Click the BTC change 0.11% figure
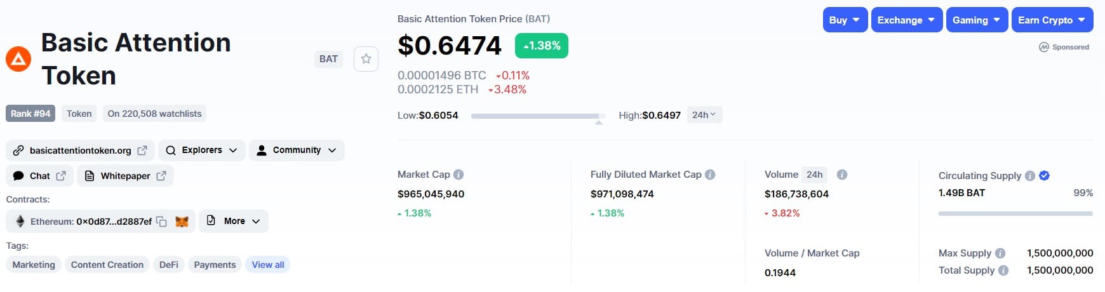Screen dimensions: 1105x292 pos(516,76)
